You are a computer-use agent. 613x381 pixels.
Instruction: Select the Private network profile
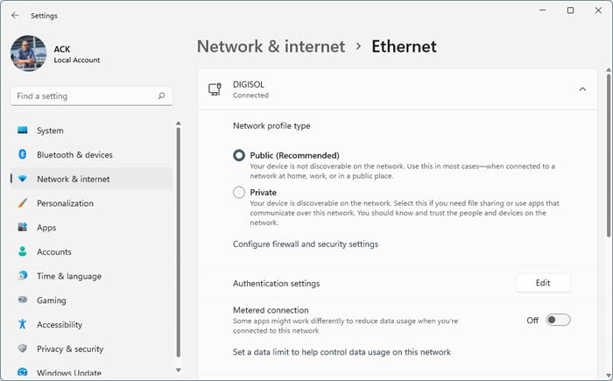(x=239, y=193)
